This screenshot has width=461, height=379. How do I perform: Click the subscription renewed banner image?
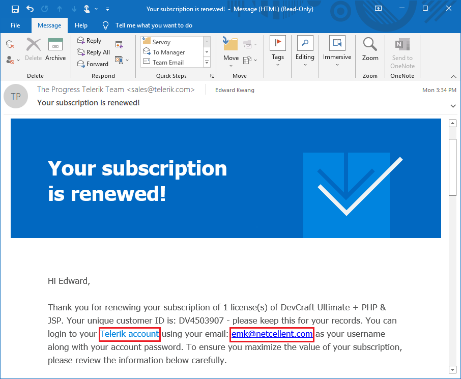point(226,178)
